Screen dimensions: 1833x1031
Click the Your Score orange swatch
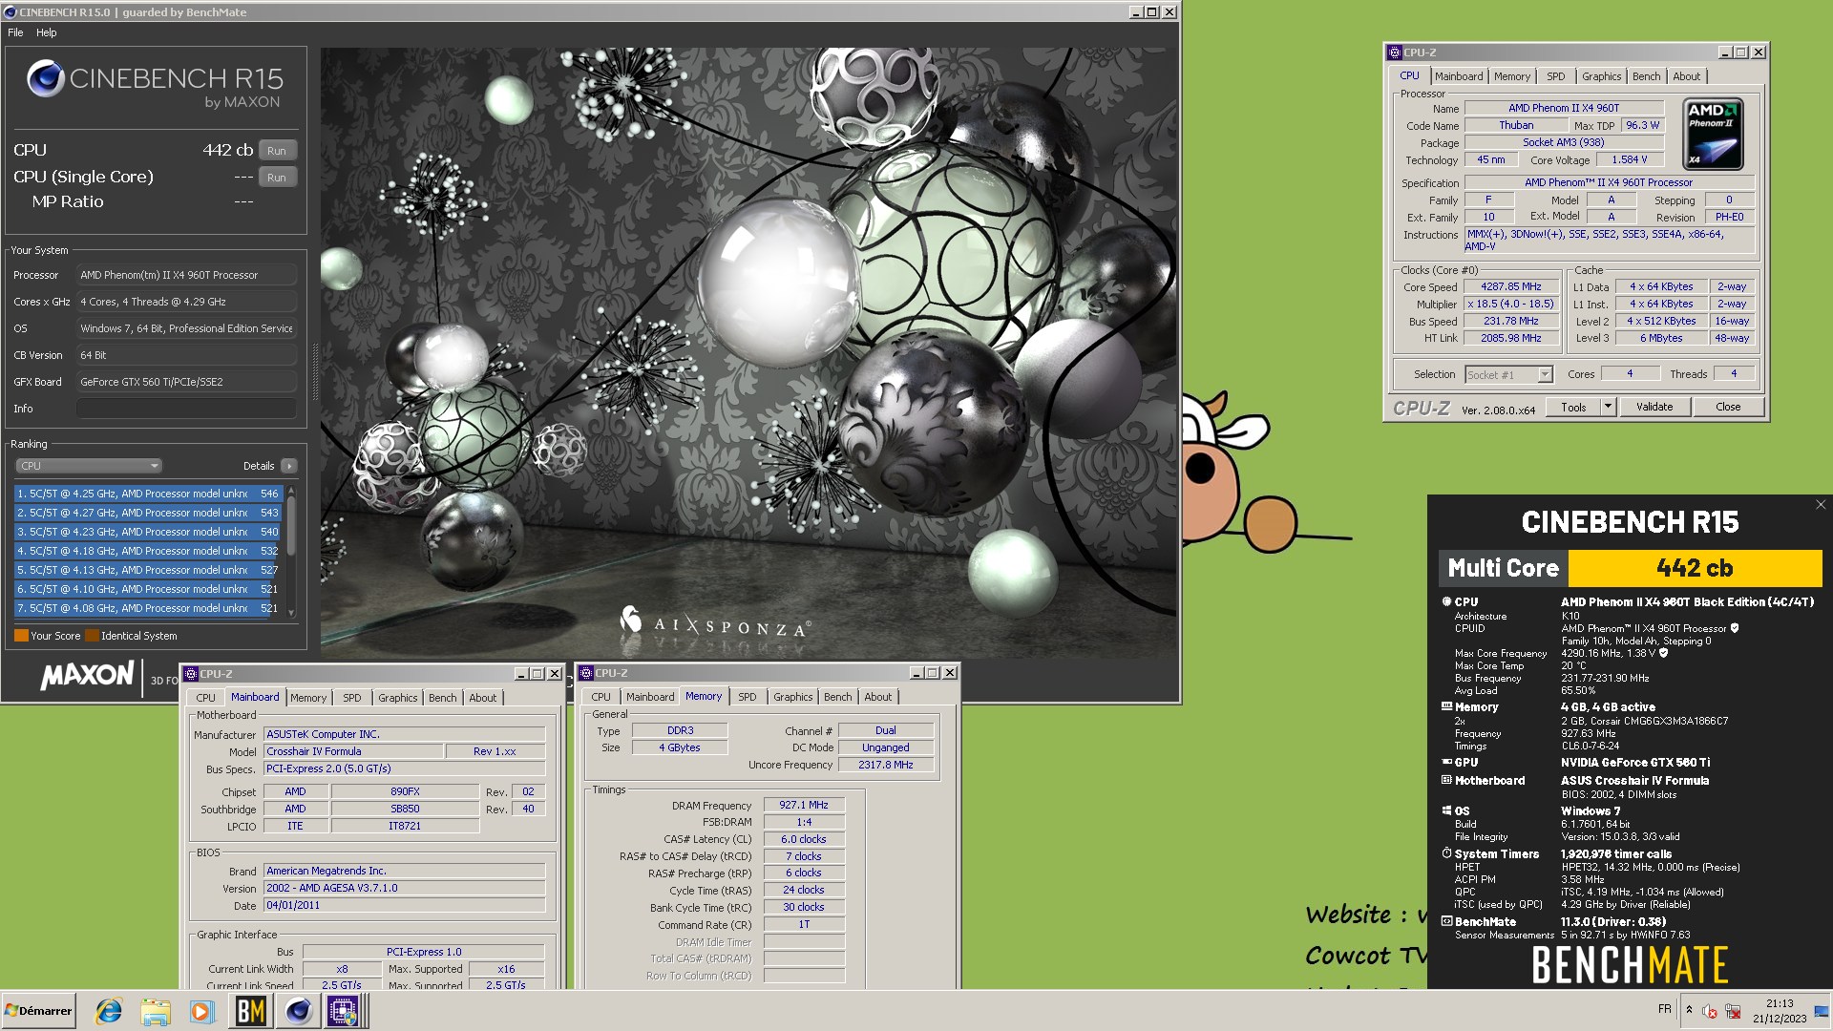pyautogui.click(x=21, y=636)
